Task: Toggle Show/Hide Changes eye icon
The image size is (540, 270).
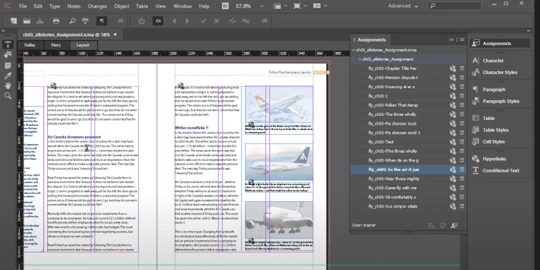Action: [x=158, y=21]
